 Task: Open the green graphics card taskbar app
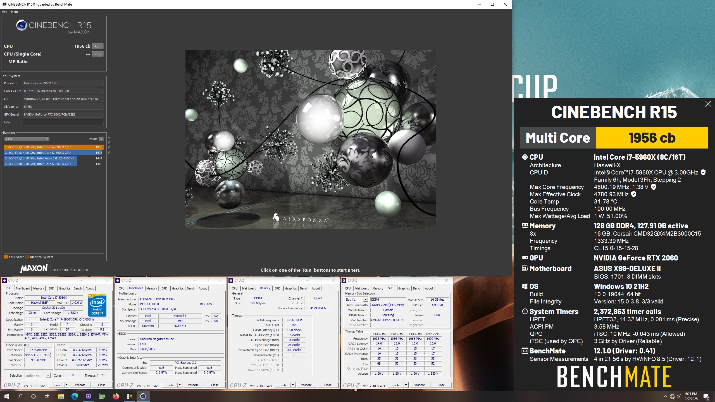click(102, 396)
